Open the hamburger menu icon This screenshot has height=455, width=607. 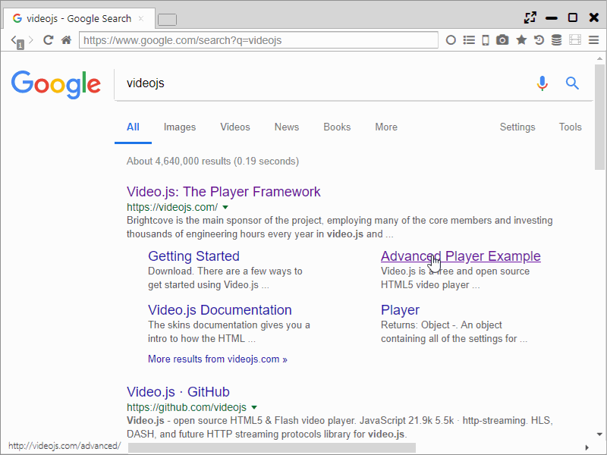pos(593,40)
